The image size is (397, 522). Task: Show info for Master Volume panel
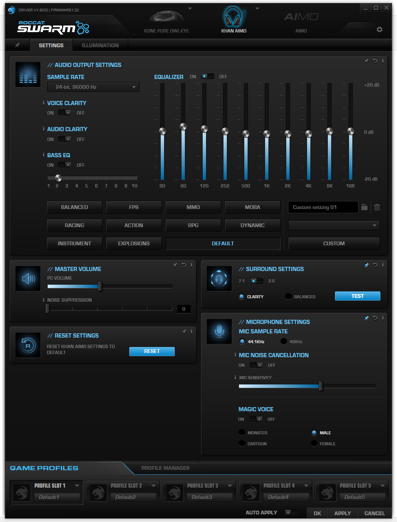pos(191,265)
